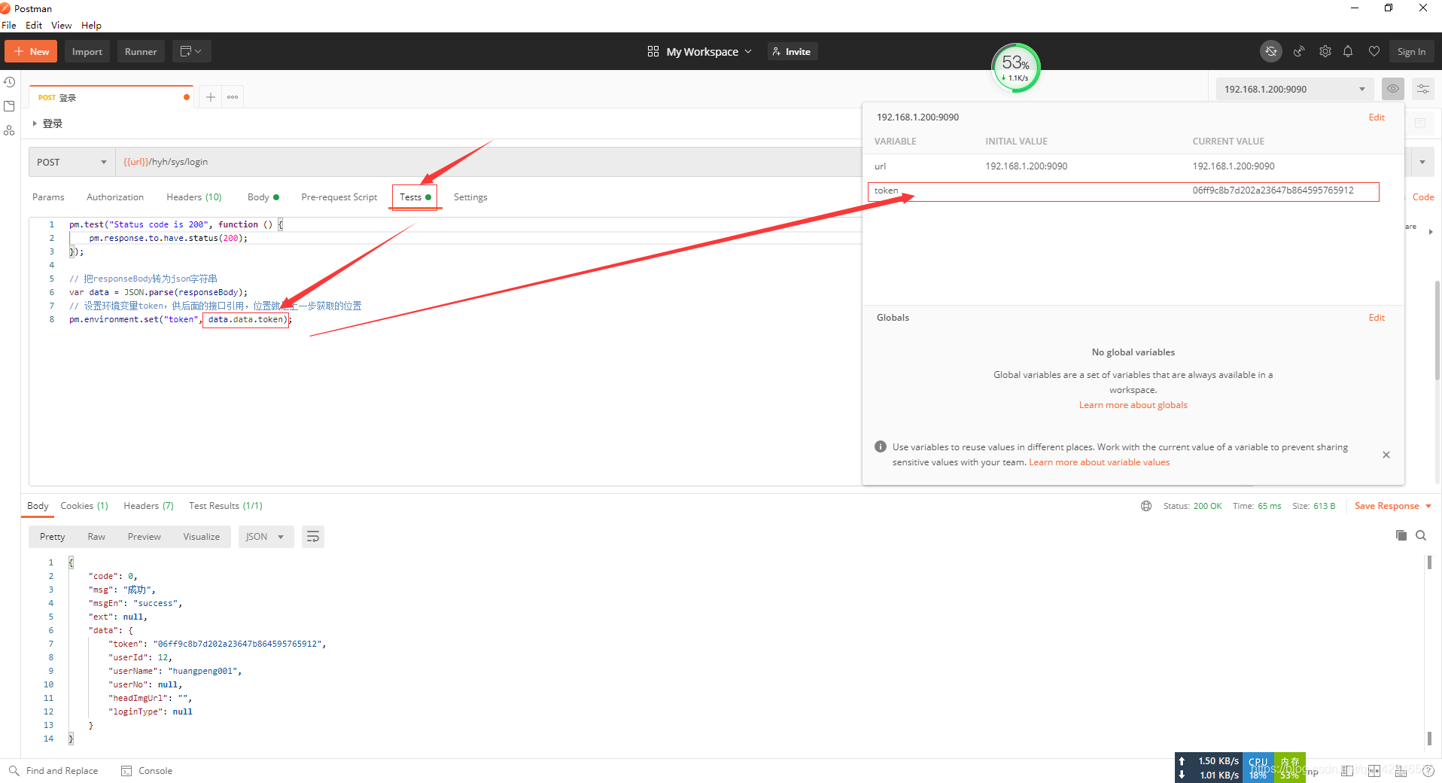Open Find and Replace in status bar
1442x783 pixels.
(x=53, y=771)
